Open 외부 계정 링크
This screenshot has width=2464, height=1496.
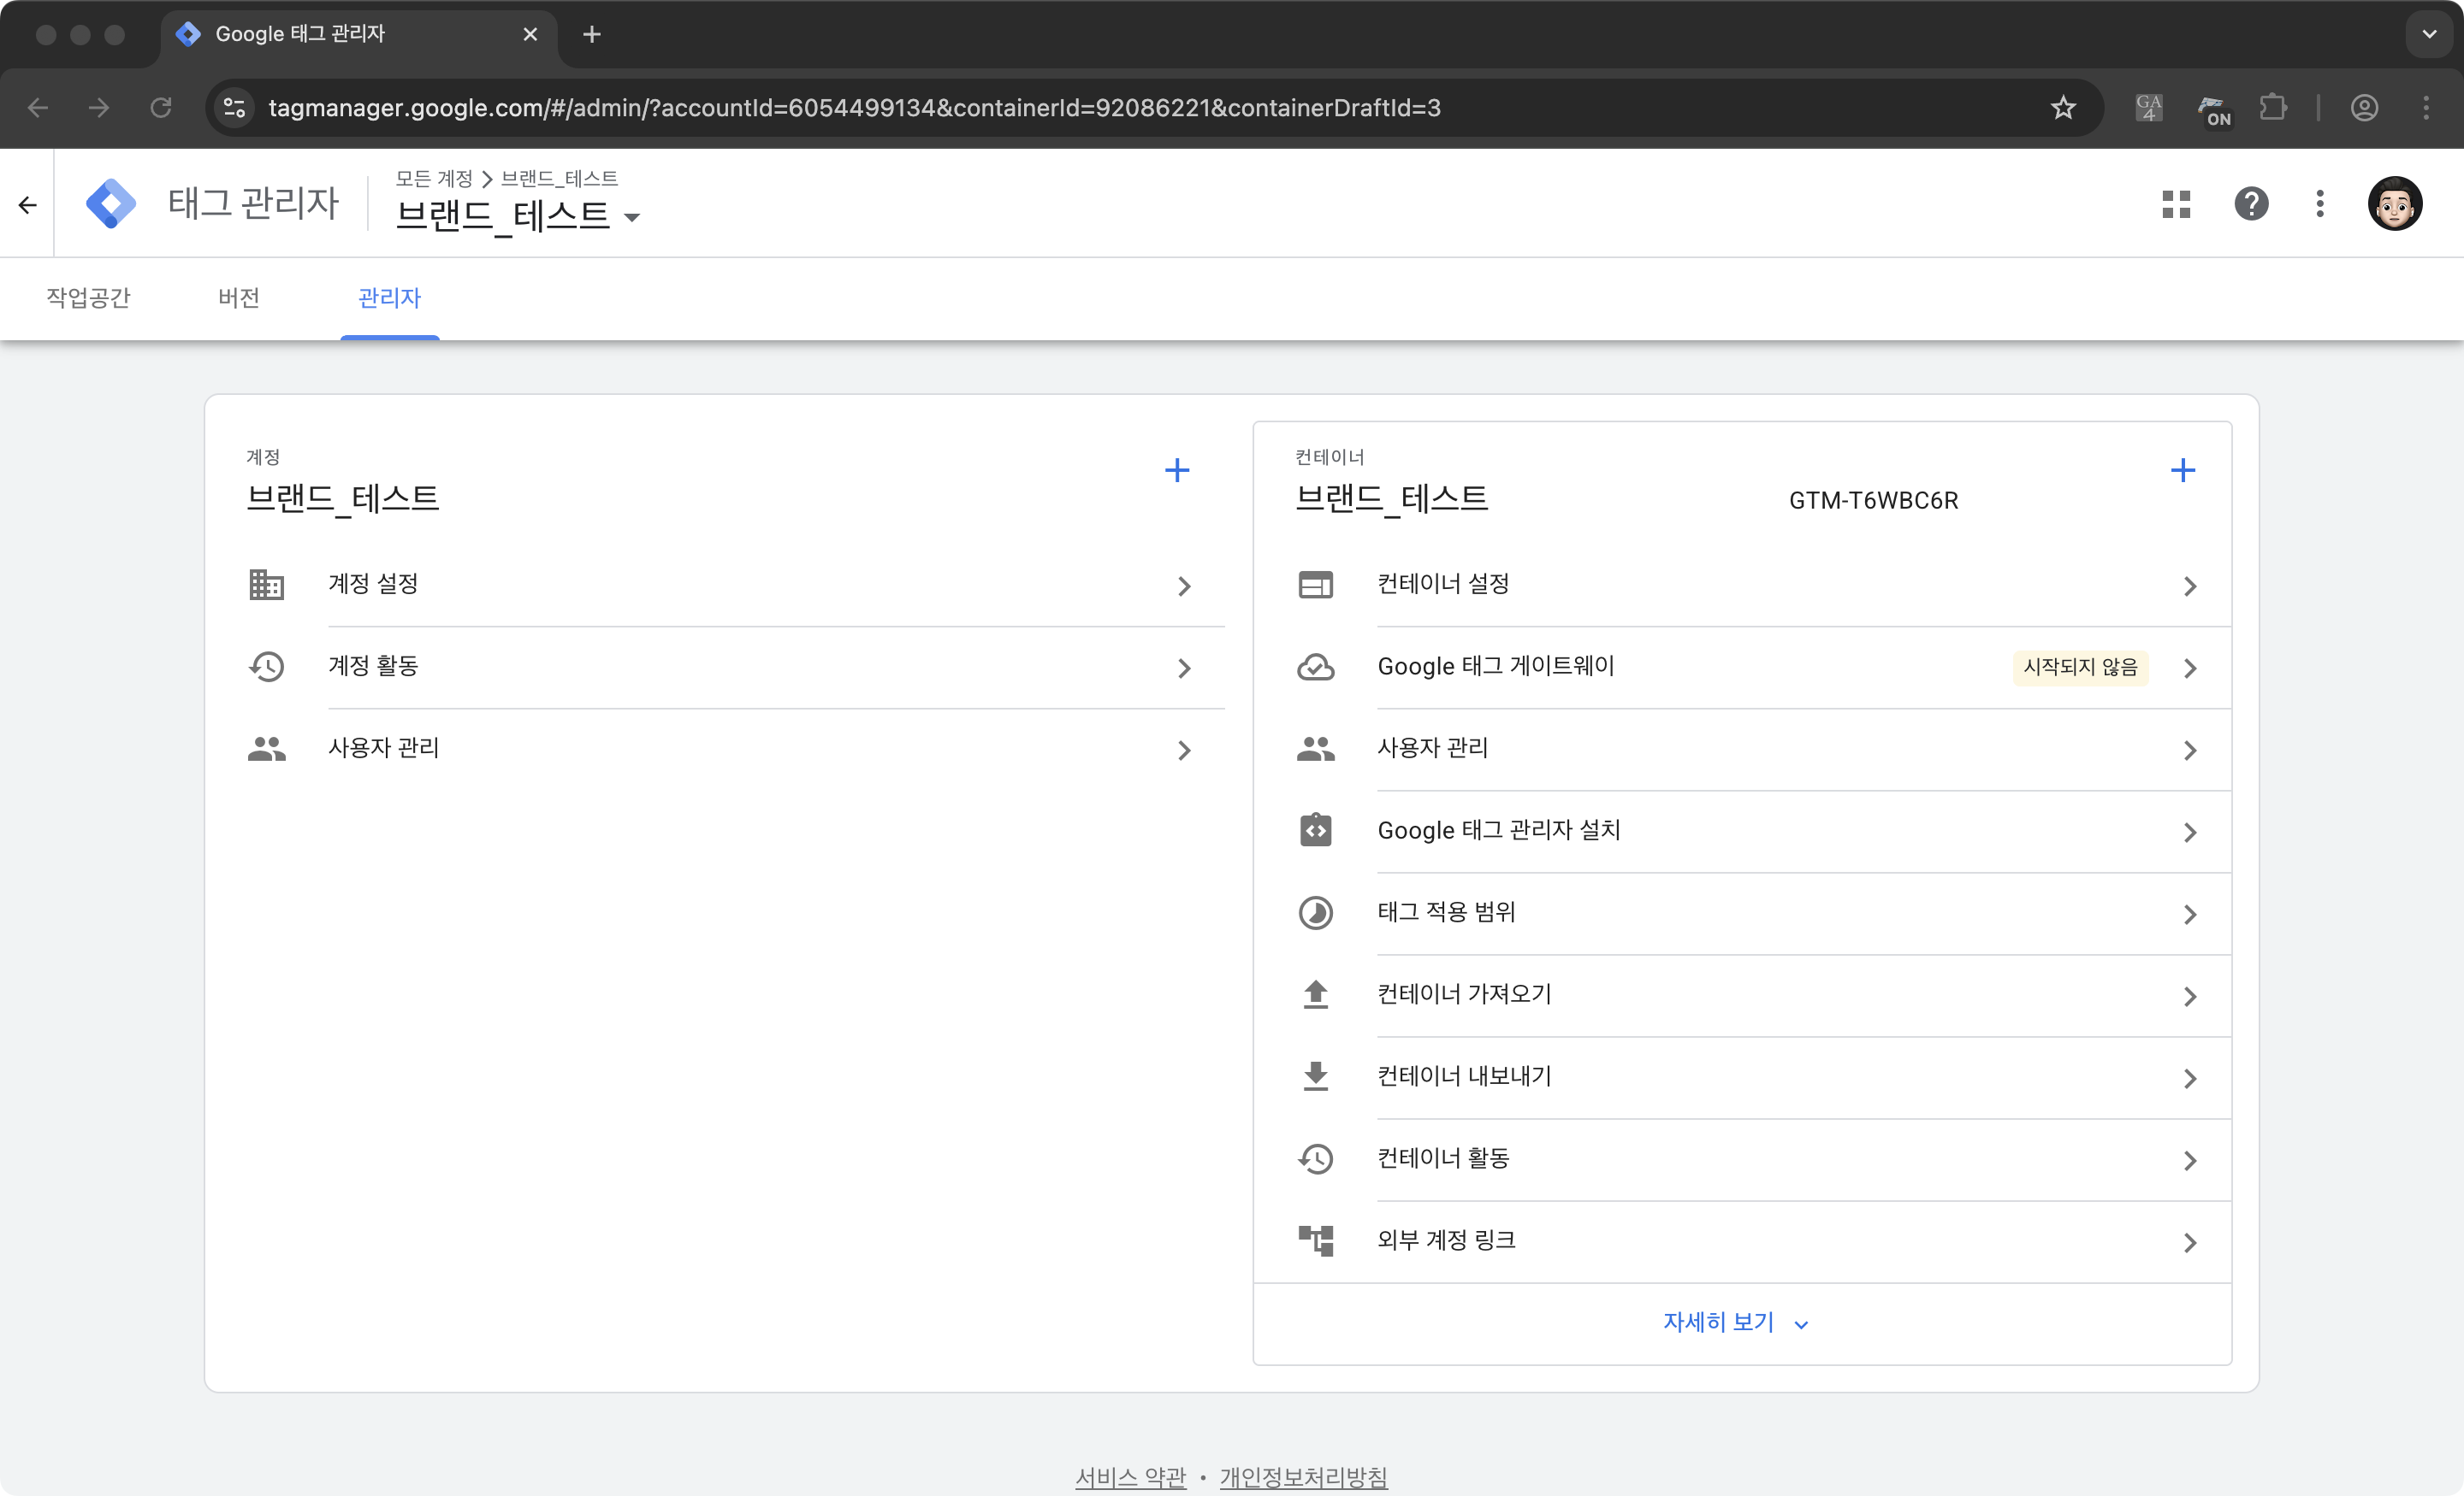click(1742, 1240)
